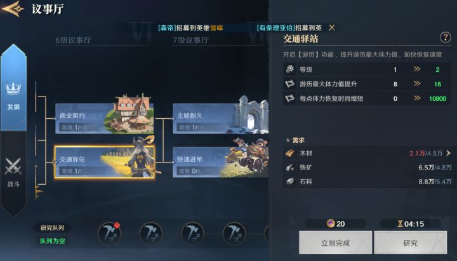Screen dimensions: 457x261
Task: Tap the golden back arrow icon
Action: point(13,9)
